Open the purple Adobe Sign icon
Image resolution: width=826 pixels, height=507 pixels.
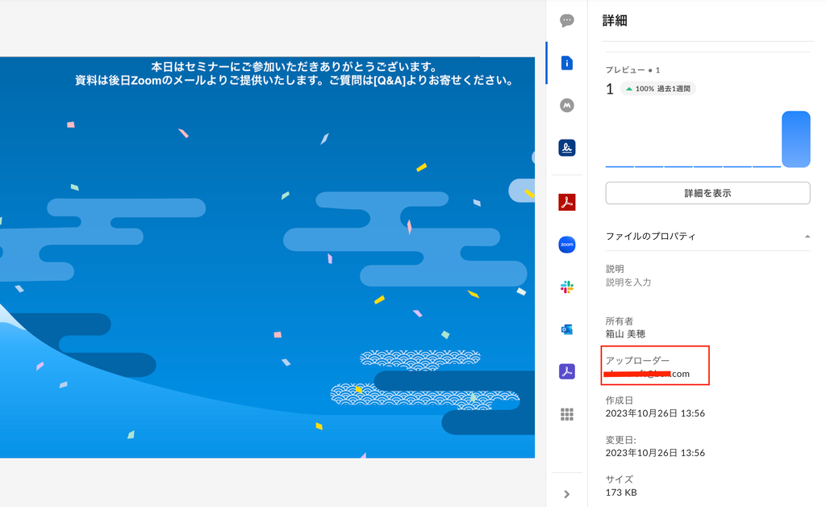[567, 371]
